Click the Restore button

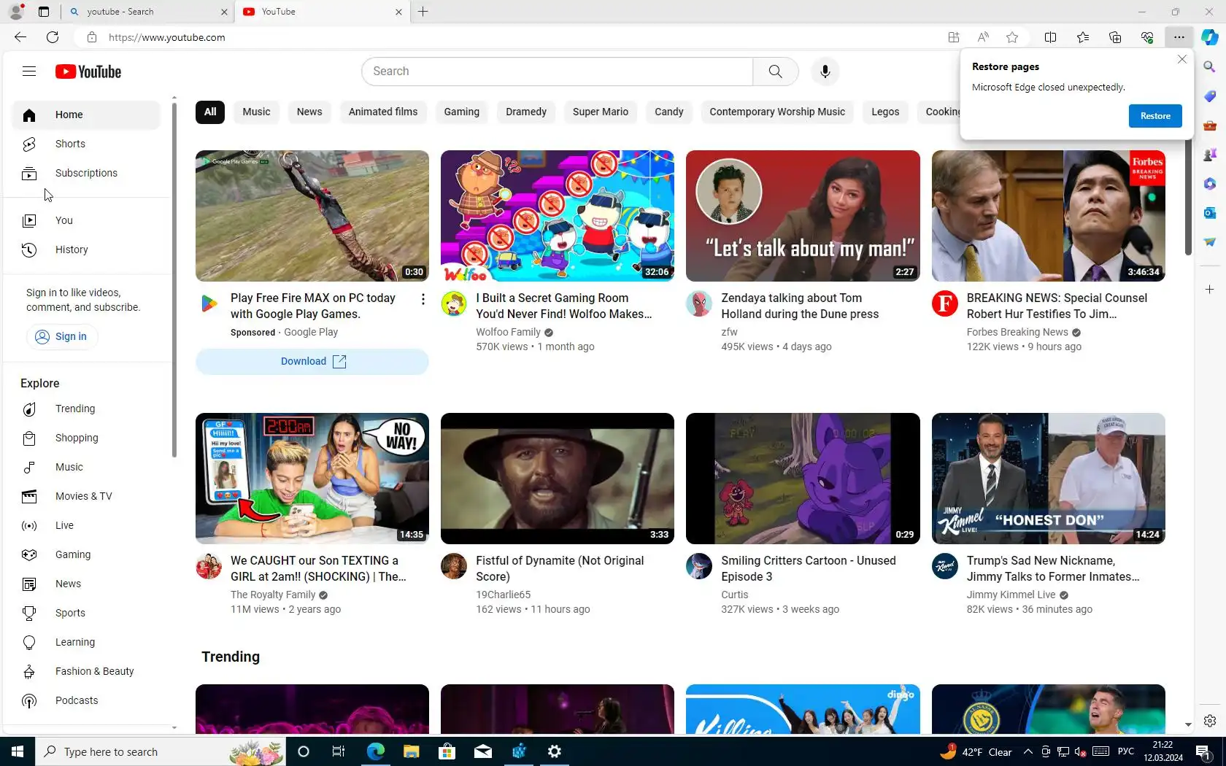tap(1155, 116)
